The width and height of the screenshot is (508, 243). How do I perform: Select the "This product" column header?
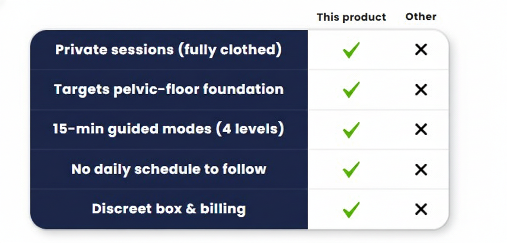tap(351, 17)
